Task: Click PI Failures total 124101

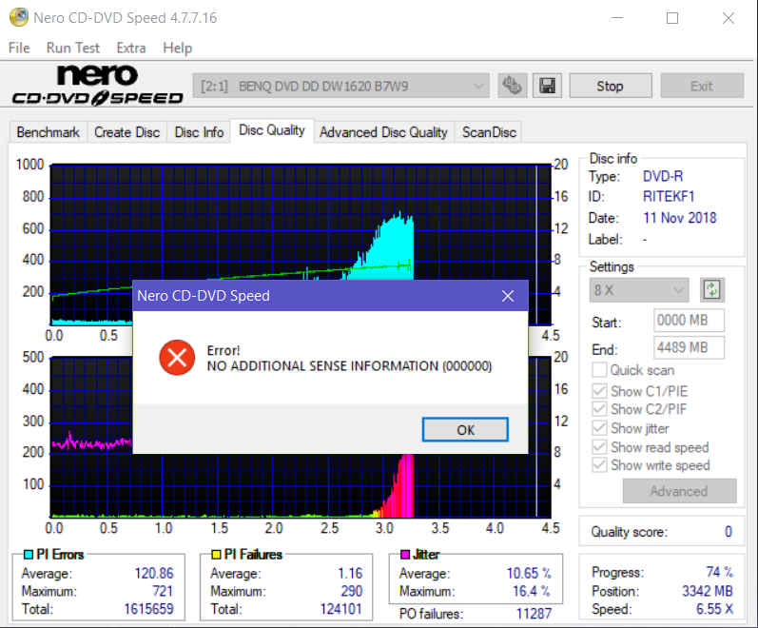Action: coord(340,609)
